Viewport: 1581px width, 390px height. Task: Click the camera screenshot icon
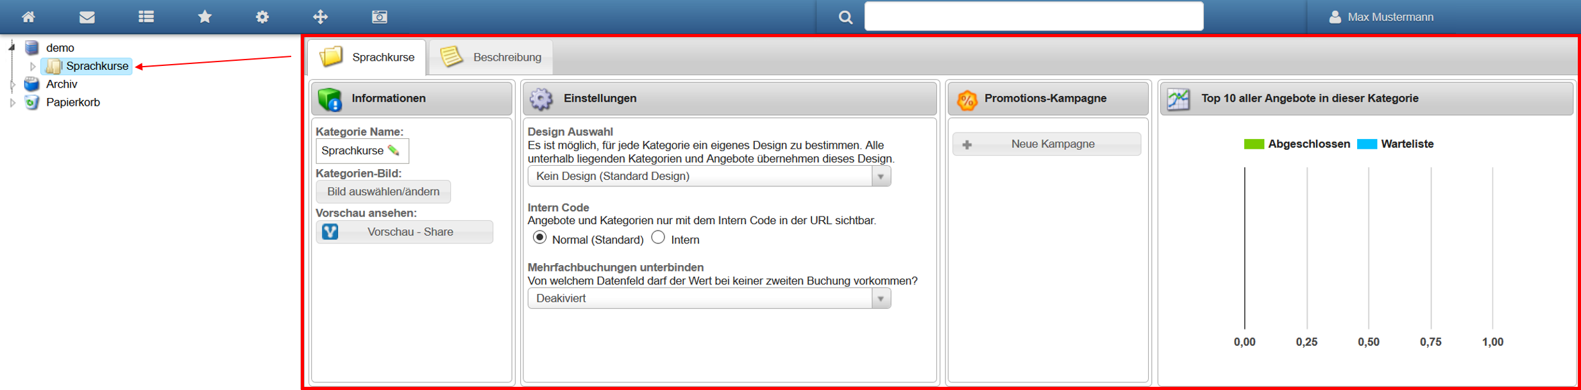pyautogui.click(x=380, y=17)
